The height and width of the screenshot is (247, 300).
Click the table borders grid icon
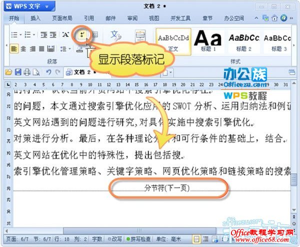click(94, 34)
